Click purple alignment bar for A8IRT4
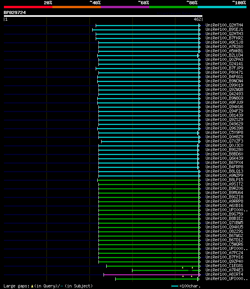 pos(152,275)
